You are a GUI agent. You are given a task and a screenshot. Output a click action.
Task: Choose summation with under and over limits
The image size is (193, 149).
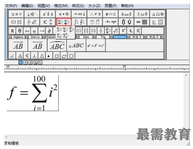point(72,29)
